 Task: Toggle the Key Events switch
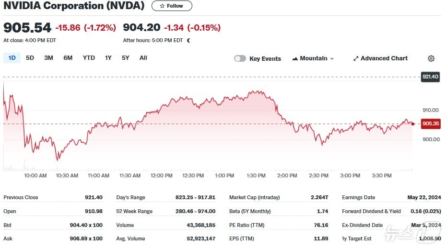[x=240, y=58]
